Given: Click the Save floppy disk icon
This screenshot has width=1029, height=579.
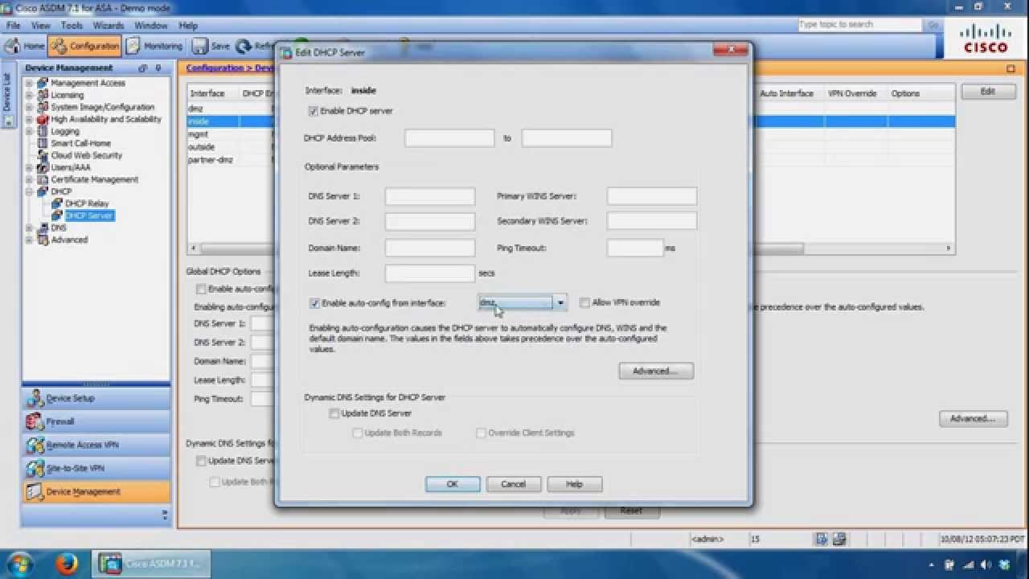Looking at the screenshot, I should [200, 46].
